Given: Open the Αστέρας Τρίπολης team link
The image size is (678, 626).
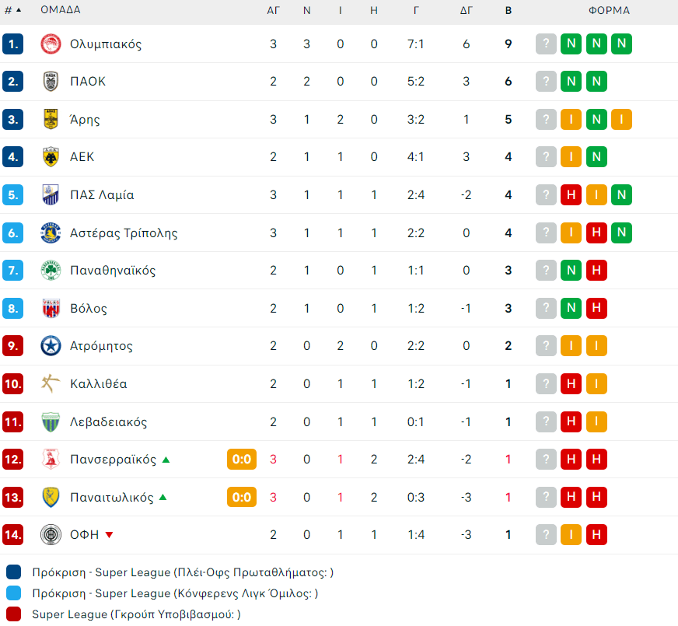Looking at the screenshot, I should 124,233.
